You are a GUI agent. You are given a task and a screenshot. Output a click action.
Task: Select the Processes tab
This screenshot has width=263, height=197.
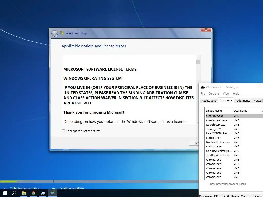point(226,100)
